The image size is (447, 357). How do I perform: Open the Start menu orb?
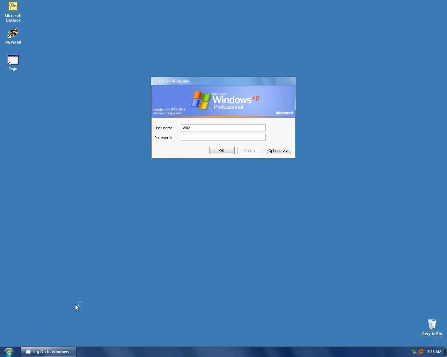[9, 352]
